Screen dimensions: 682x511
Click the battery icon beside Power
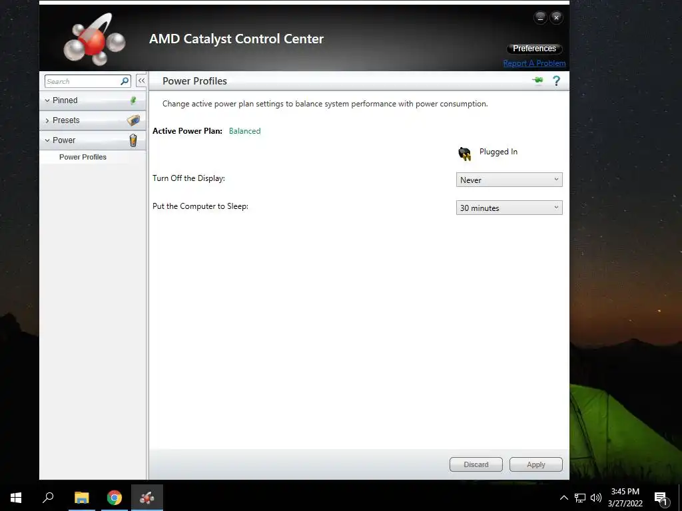coord(133,140)
